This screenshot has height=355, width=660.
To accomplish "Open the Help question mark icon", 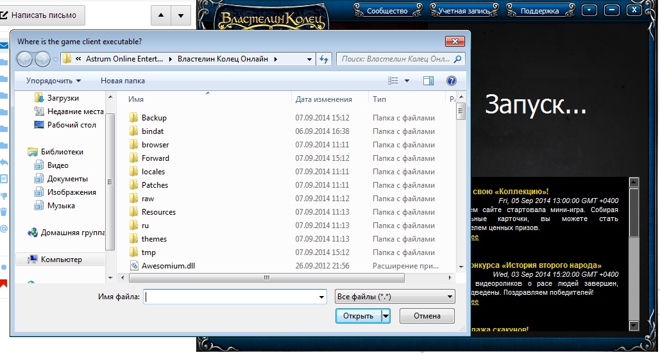I will 451,81.
